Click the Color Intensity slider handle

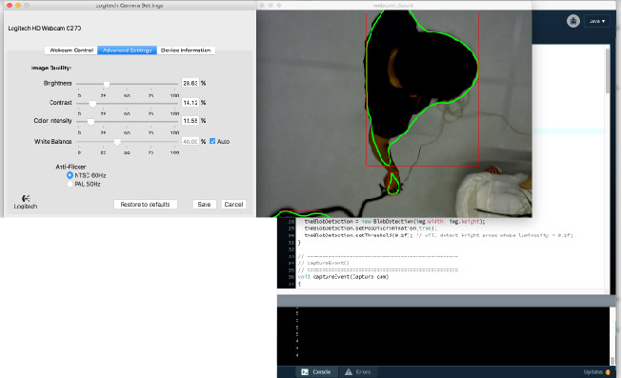90,122
